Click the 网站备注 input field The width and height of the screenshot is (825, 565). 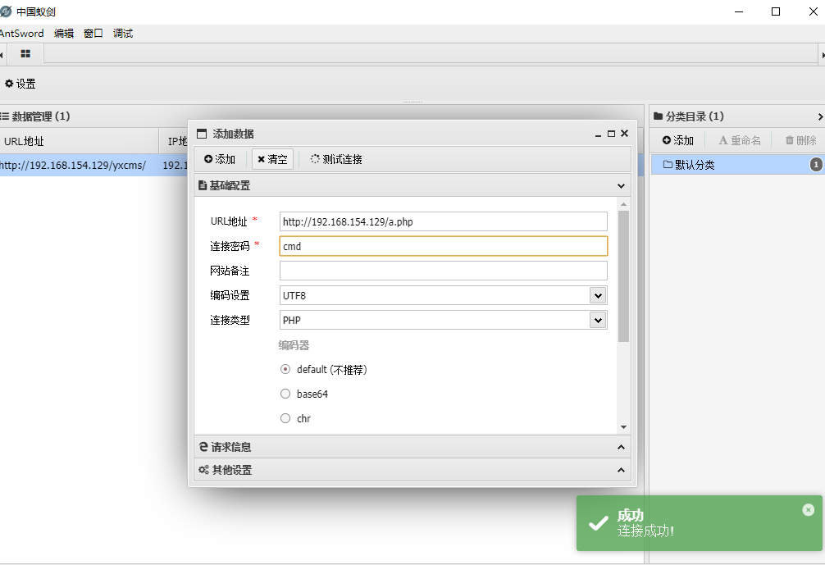click(443, 271)
